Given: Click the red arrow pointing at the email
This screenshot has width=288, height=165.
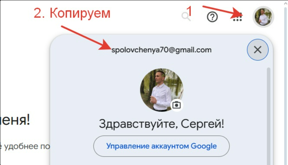Looking at the screenshot, I should tap(86, 37).
